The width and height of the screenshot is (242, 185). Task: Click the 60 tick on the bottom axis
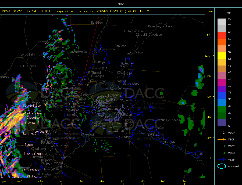(x=122, y=182)
